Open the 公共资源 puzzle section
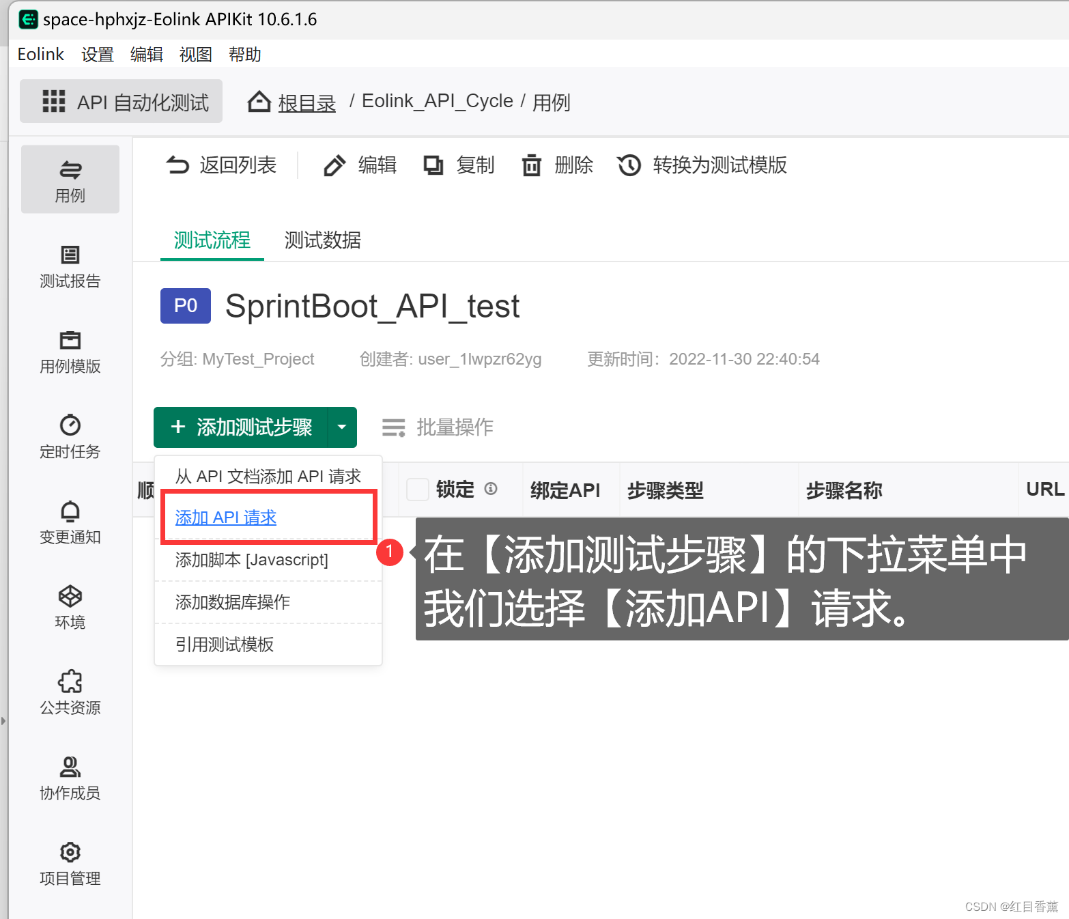The image size is (1069, 919). pos(70,693)
